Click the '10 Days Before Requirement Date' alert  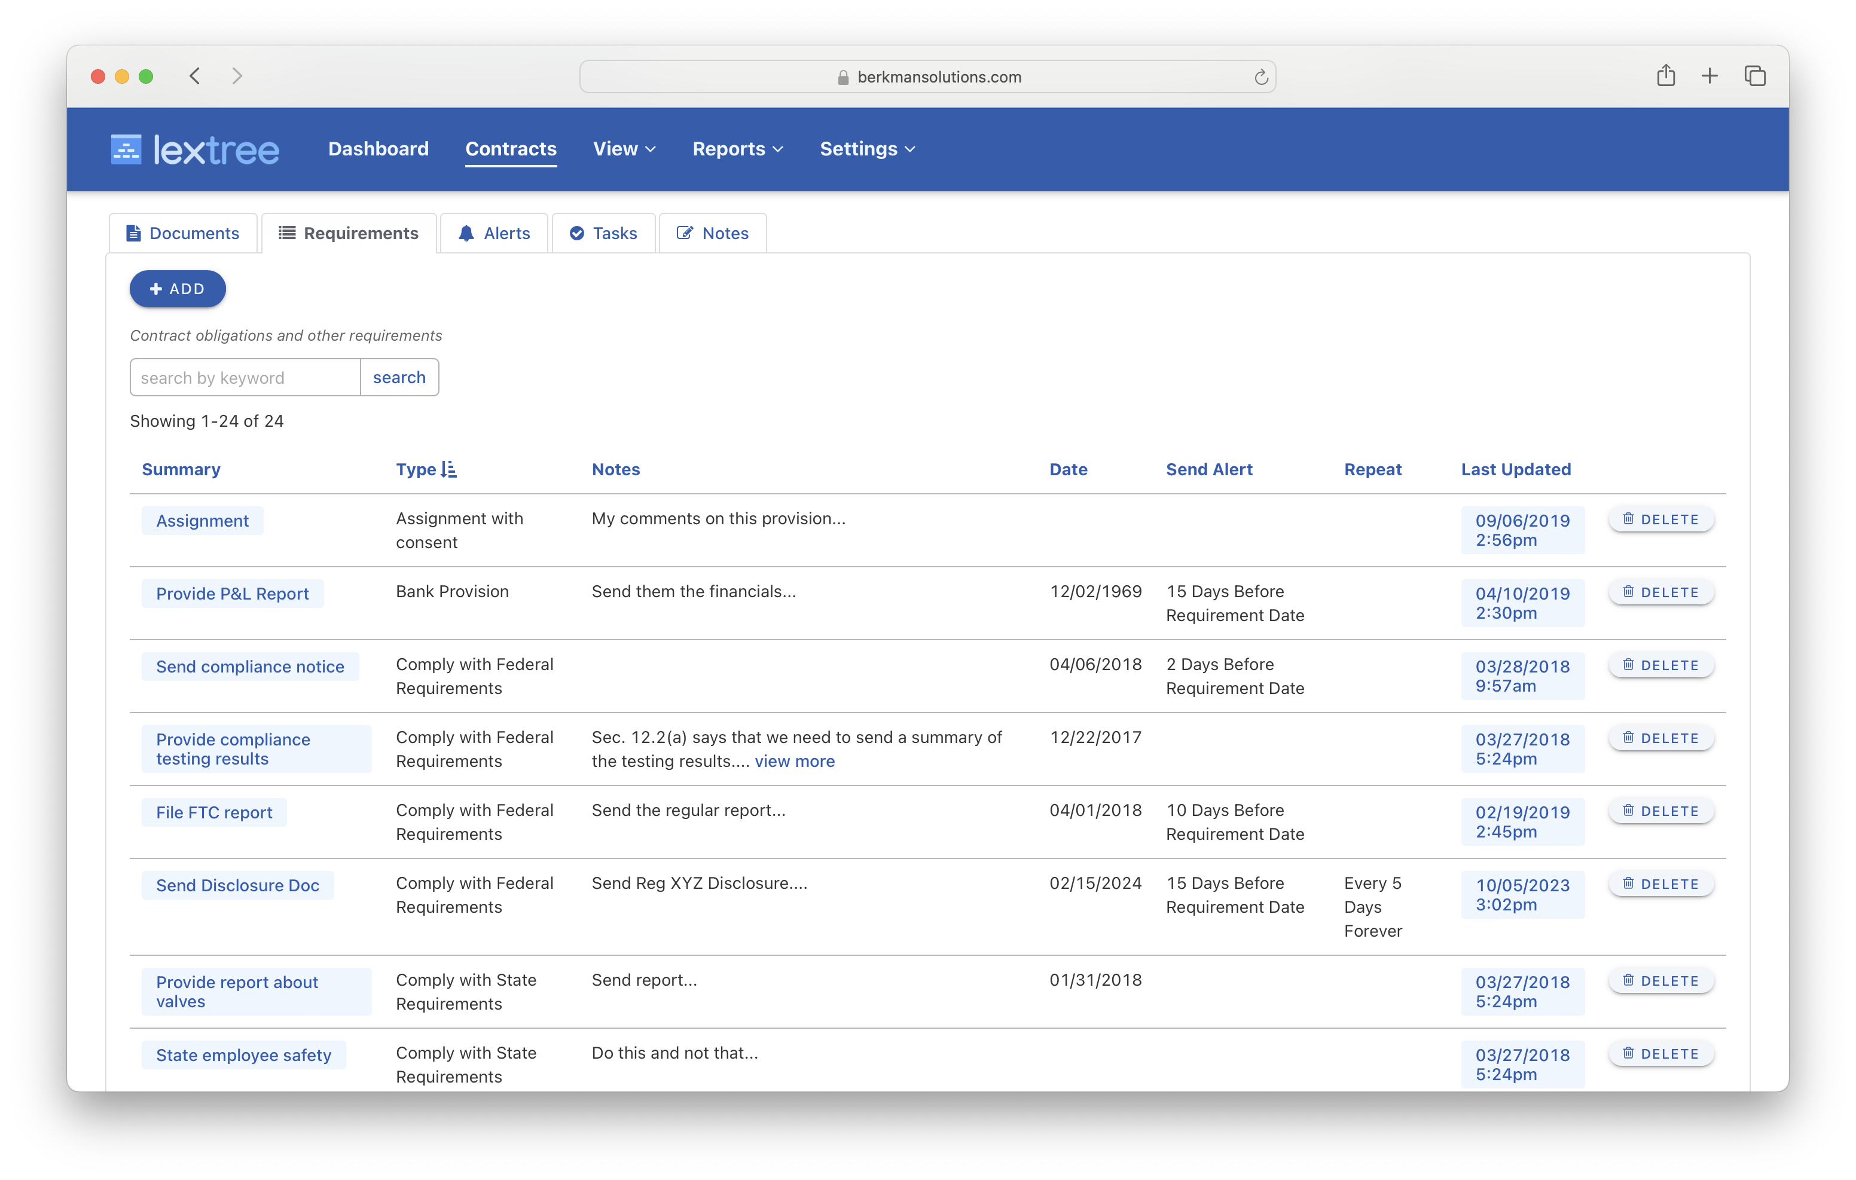[x=1235, y=823]
